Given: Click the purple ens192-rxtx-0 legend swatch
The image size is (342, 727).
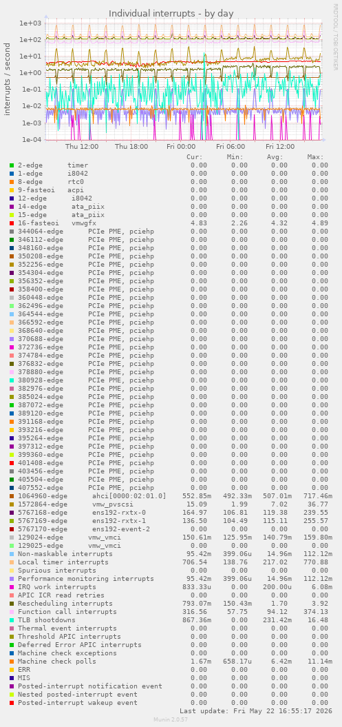Looking at the screenshot, I should point(12,513).
